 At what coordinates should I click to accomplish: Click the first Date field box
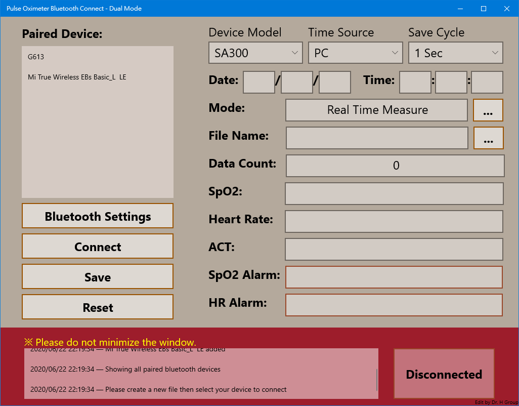tap(259, 82)
